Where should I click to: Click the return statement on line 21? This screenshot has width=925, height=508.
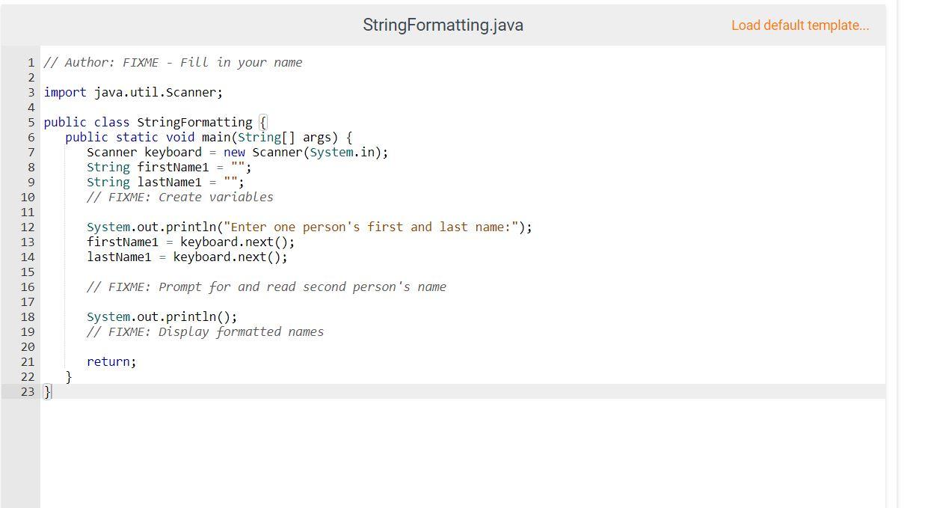point(111,361)
